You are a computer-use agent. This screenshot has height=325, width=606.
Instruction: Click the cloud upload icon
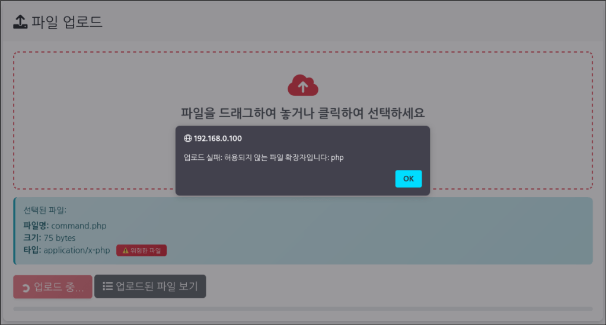pyautogui.click(x=302, y=86)
